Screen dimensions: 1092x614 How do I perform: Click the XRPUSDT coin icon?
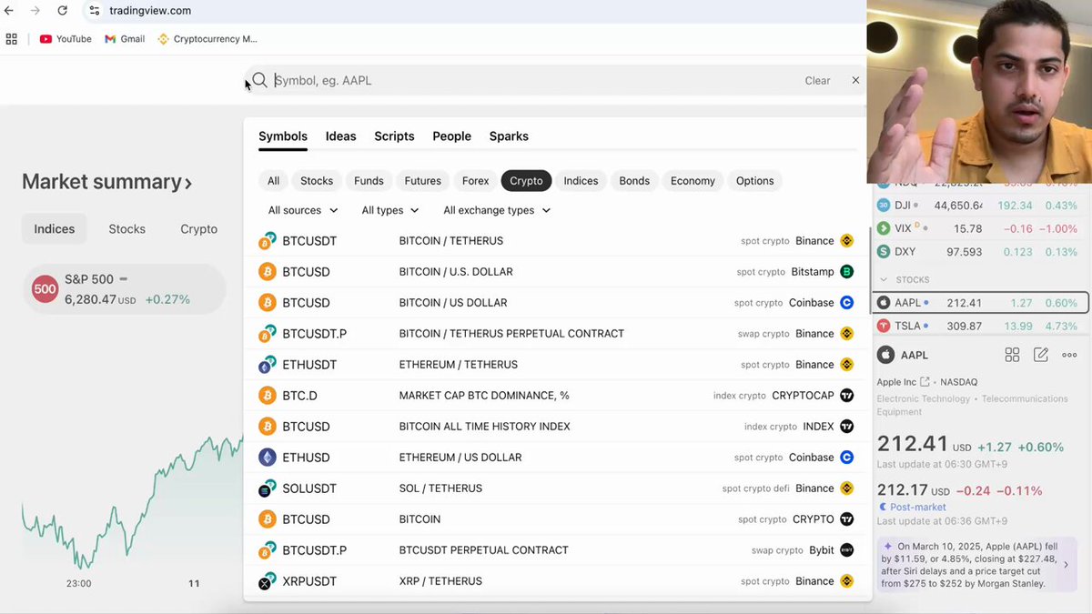pyautogui.click(x=267, y=581)
